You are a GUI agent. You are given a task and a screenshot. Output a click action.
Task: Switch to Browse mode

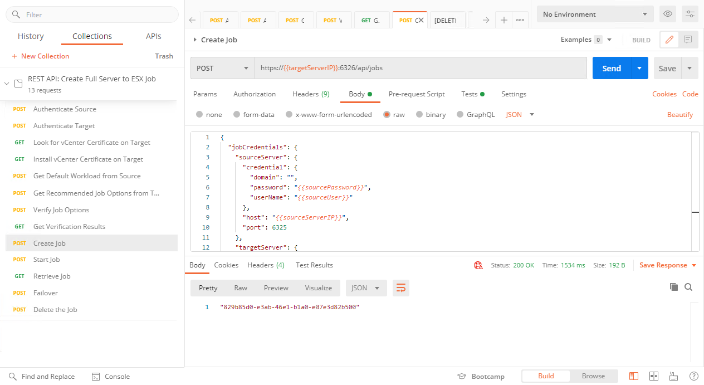pyautogui.click(x=593, y=376)
